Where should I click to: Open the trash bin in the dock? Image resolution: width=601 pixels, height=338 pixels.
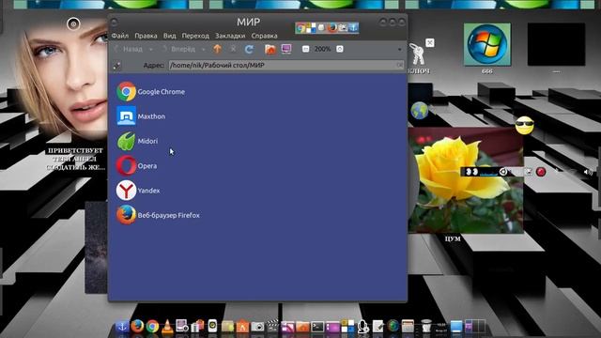coord(426,326)
